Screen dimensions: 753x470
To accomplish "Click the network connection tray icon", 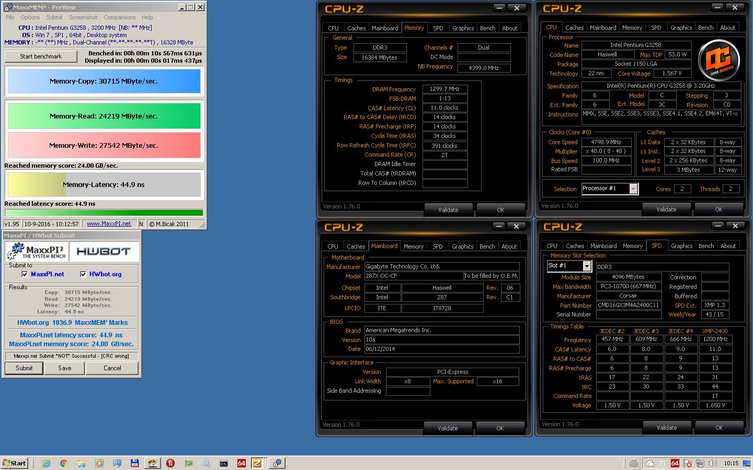I will coord(700,463).
